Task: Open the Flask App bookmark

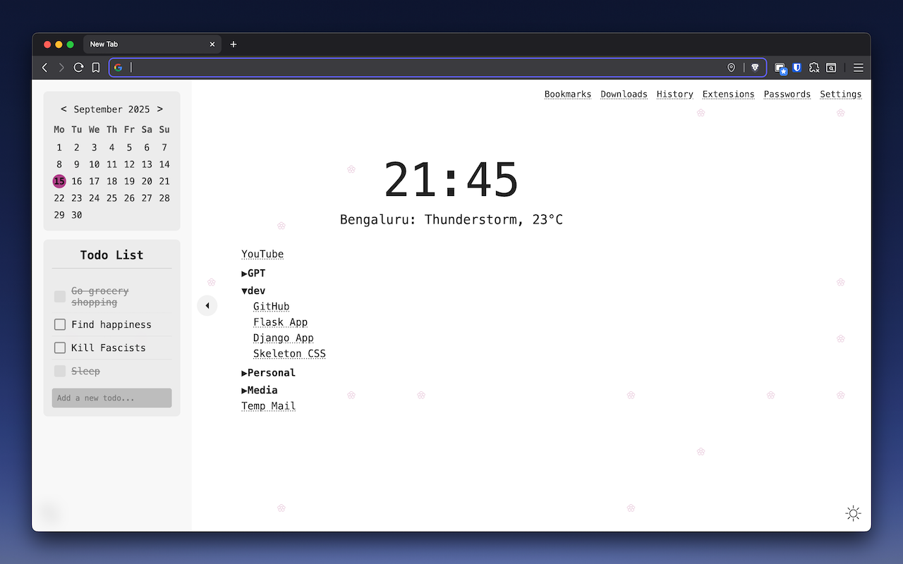Action: (281, 322)
